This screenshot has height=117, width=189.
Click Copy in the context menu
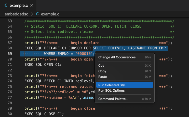(125, 71)
